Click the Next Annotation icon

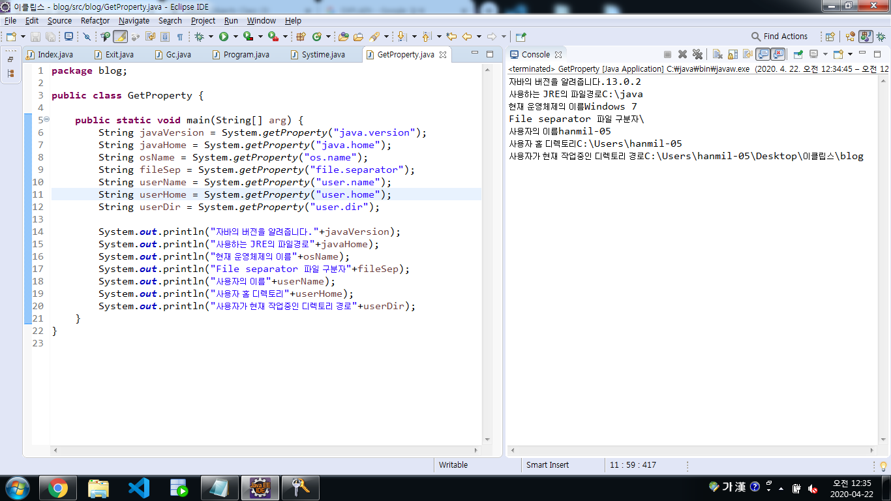[402, 37]
